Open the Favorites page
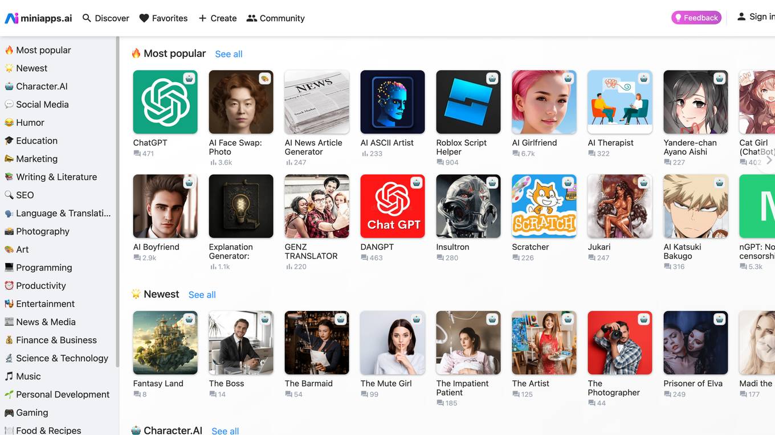This screenshot has height=435, width=775. (x=164, y=18)
